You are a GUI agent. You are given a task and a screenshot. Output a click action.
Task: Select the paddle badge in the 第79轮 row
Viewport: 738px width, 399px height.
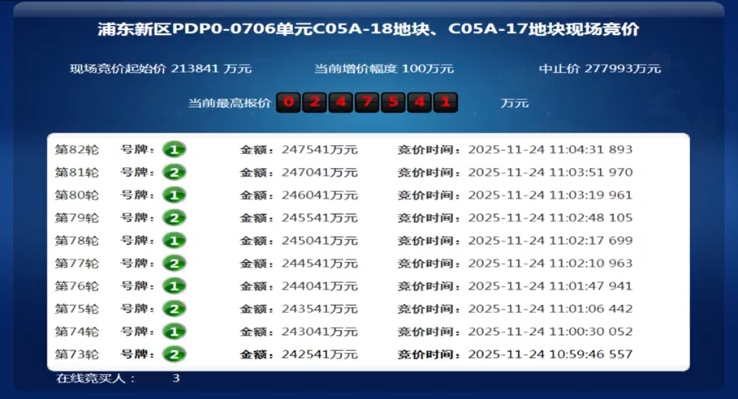click(174, 217)
